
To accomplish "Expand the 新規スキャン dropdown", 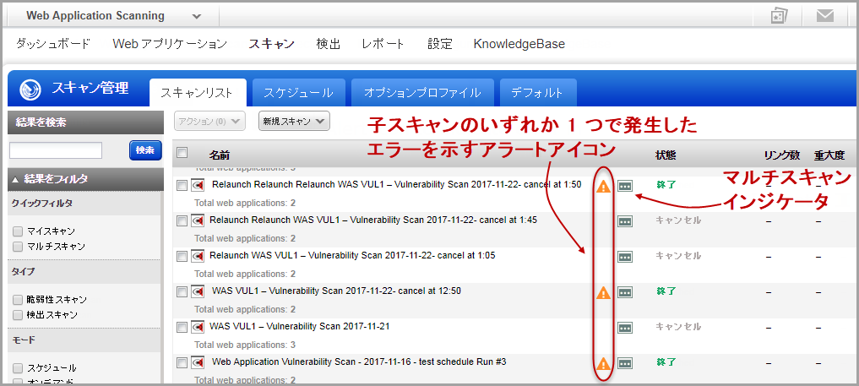I will pos(294,122).
